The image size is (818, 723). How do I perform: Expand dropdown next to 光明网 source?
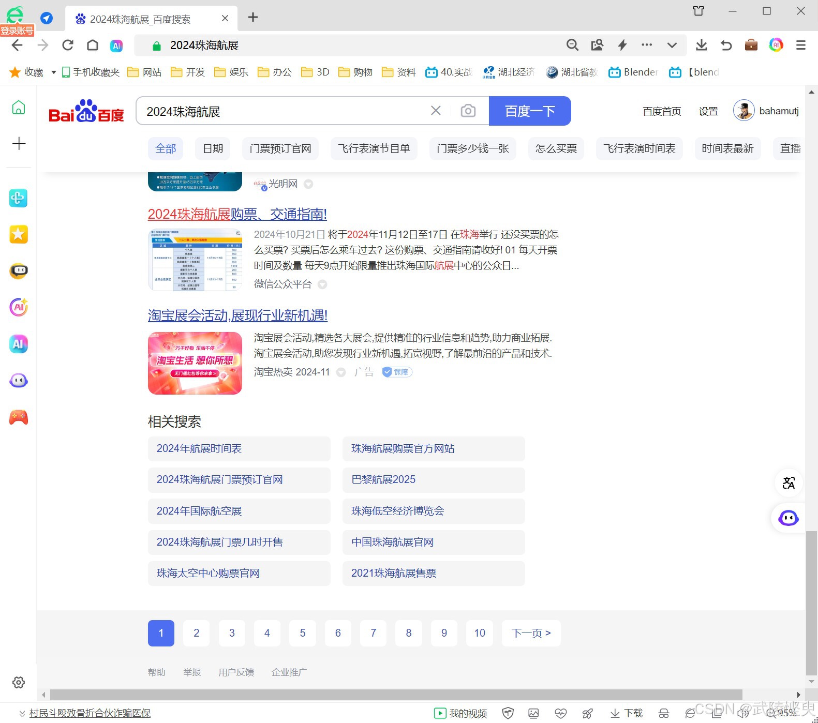[308, 184]
